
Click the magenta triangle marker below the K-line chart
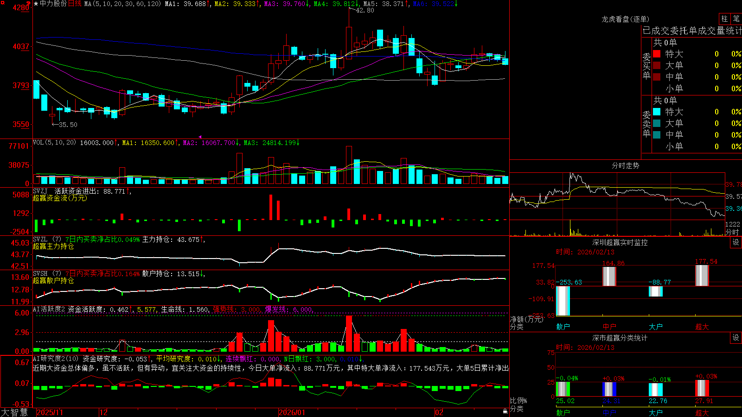click(200, 137)
